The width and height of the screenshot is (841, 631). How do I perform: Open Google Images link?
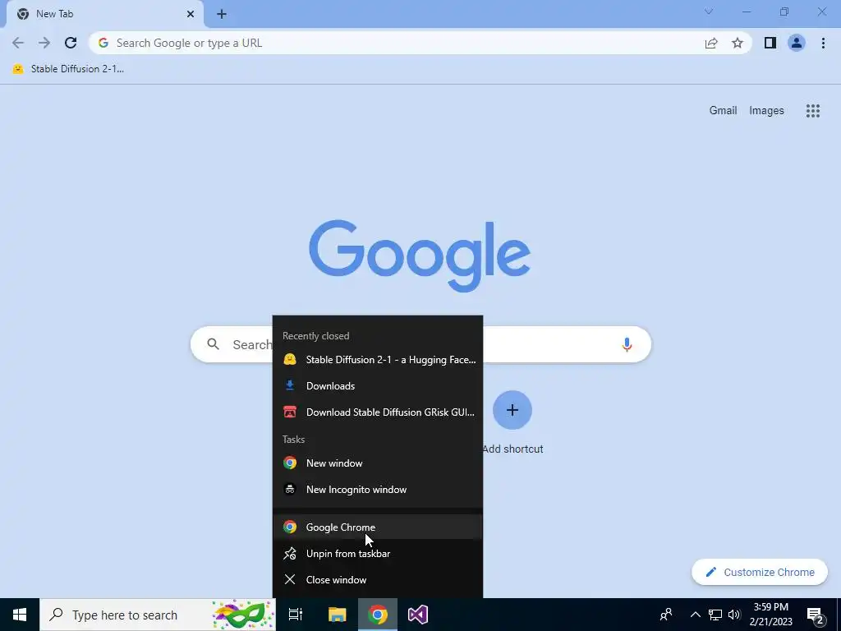[x=766, y=111]
